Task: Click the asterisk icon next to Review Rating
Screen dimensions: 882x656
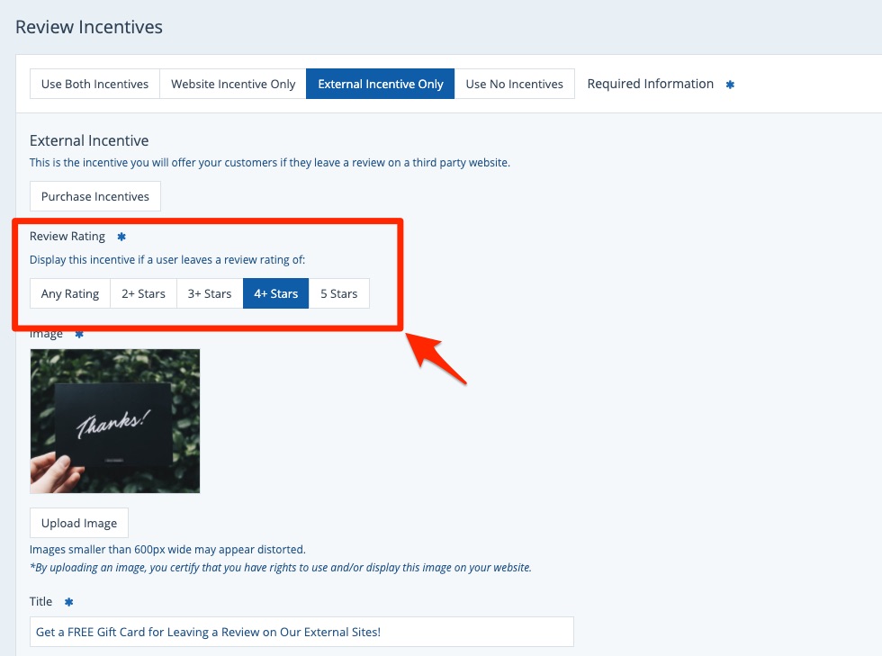Action: point(121,237)
